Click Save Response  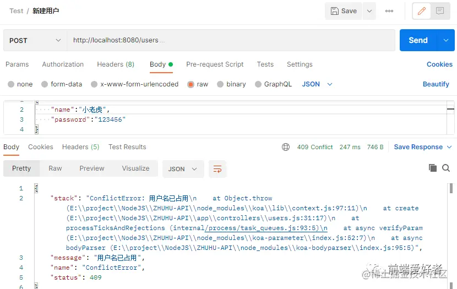418,147
